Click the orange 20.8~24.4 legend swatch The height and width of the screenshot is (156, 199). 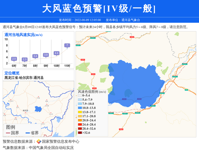pyautogui.click(x=80, y=121)
